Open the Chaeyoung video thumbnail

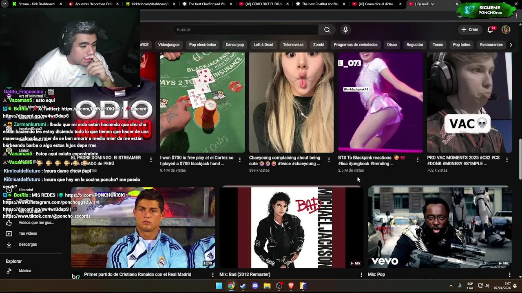pos(291,102)
